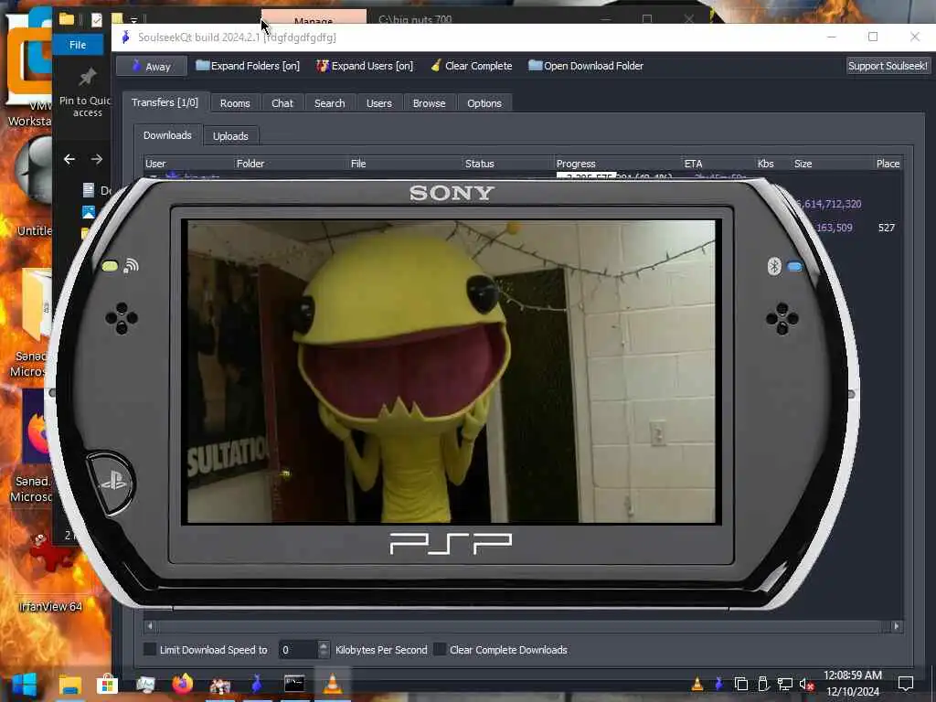Image resolution: width=936 pixels, height=702 pixels.
Task: Open File Explorer from the taskbar
Action: 69,684
